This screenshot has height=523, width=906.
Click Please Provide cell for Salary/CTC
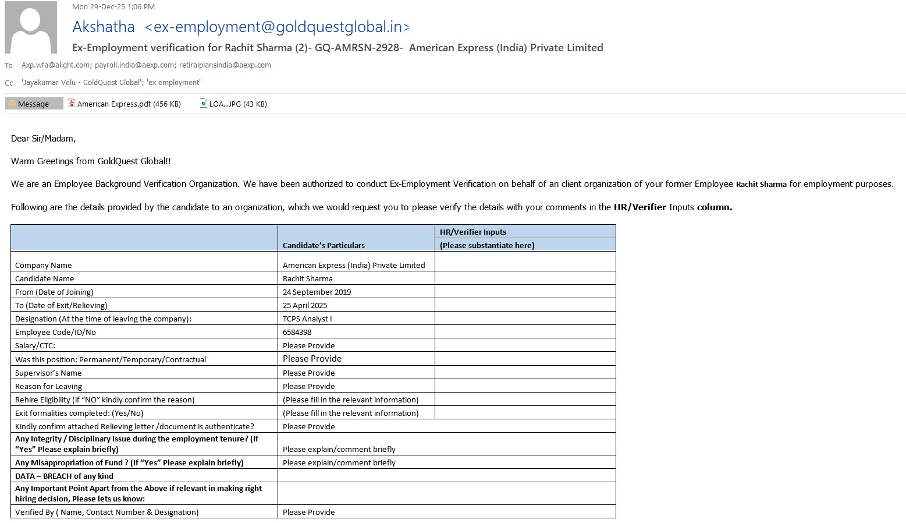(x=309, y=345)
